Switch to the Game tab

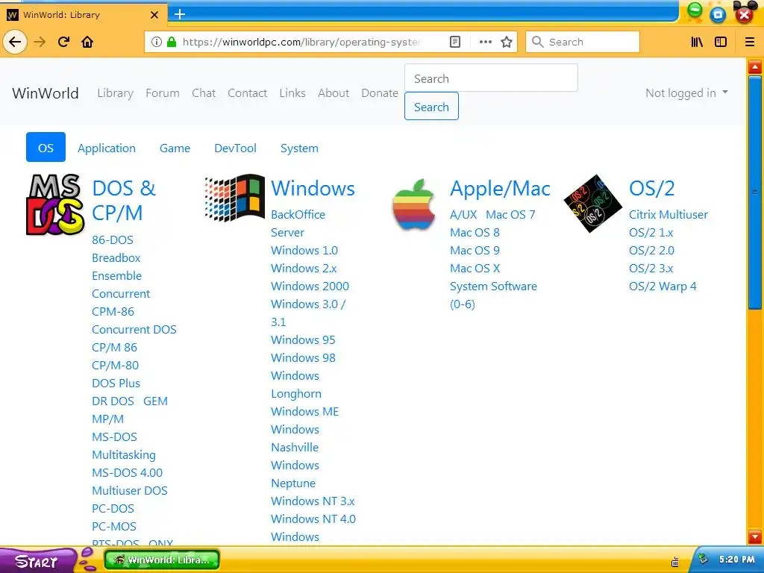pos(175,148)
